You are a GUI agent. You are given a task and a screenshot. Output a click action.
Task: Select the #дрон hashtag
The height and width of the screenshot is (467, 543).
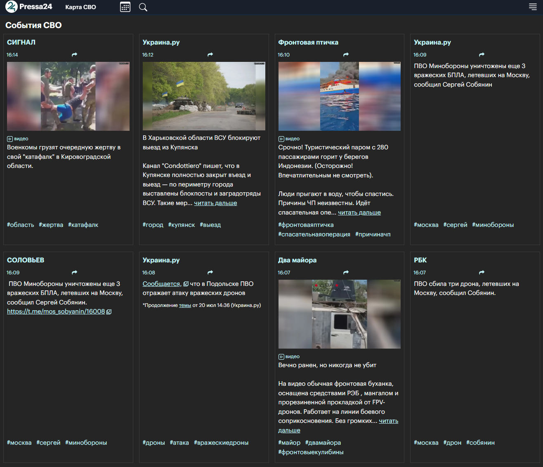pos(453,443)
